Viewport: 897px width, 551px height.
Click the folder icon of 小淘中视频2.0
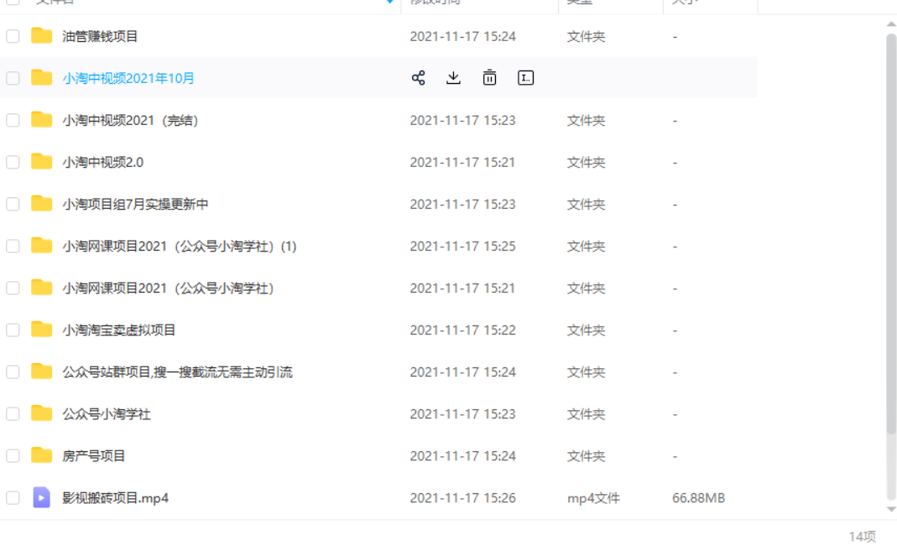[x=41, y=162]
